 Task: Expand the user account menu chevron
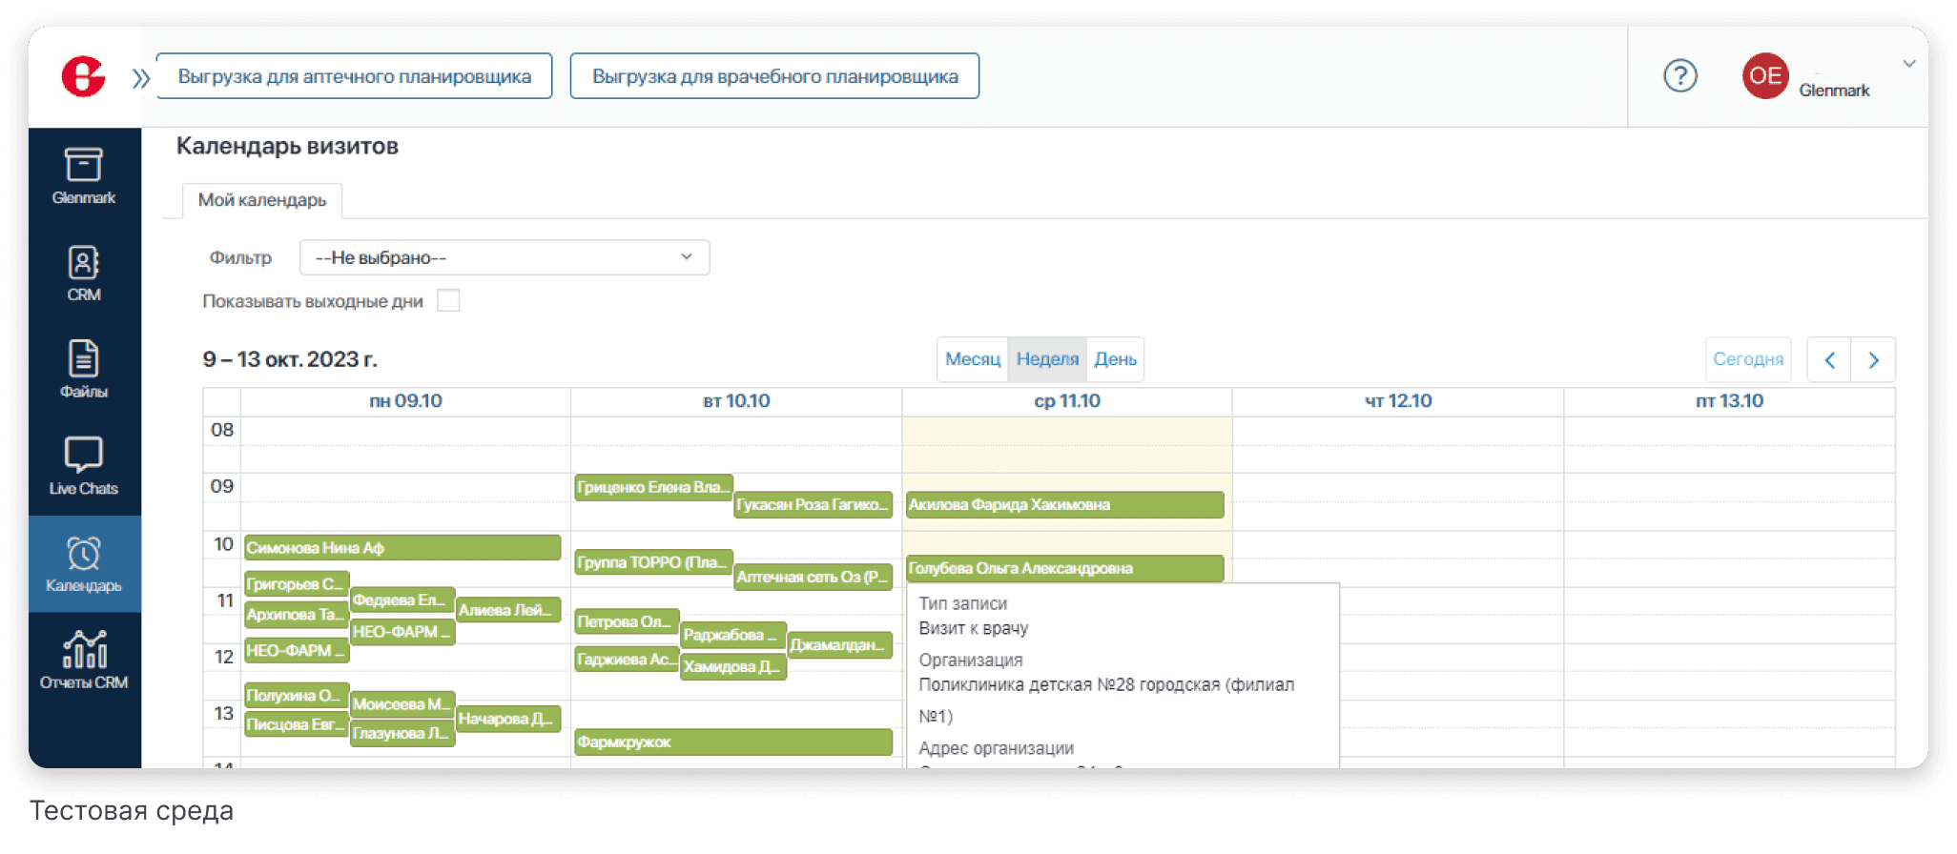coord(1908,64)
